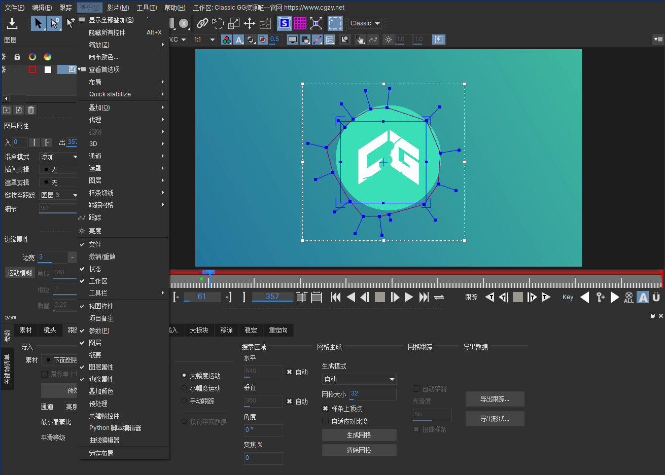665x475 pixels.
Task: Click the link layers chain icon
Action: click(x=202, y=23)
